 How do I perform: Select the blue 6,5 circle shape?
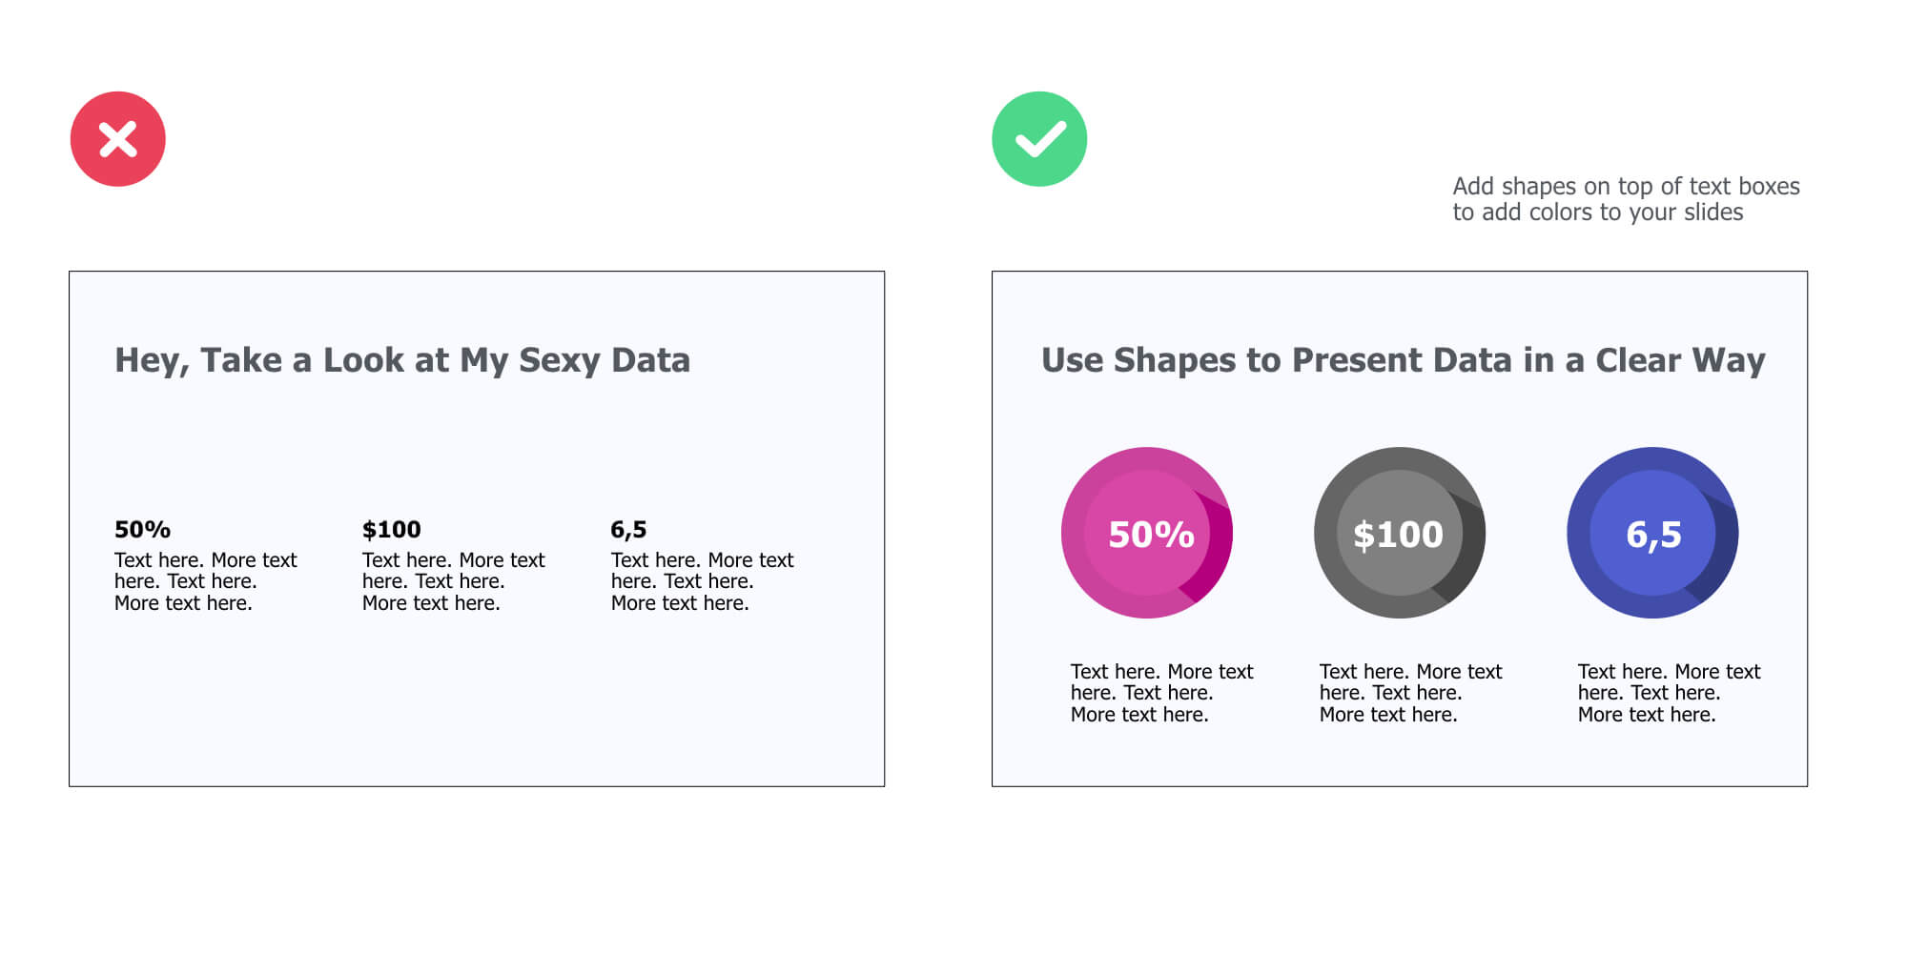[x=1652, y=533]
